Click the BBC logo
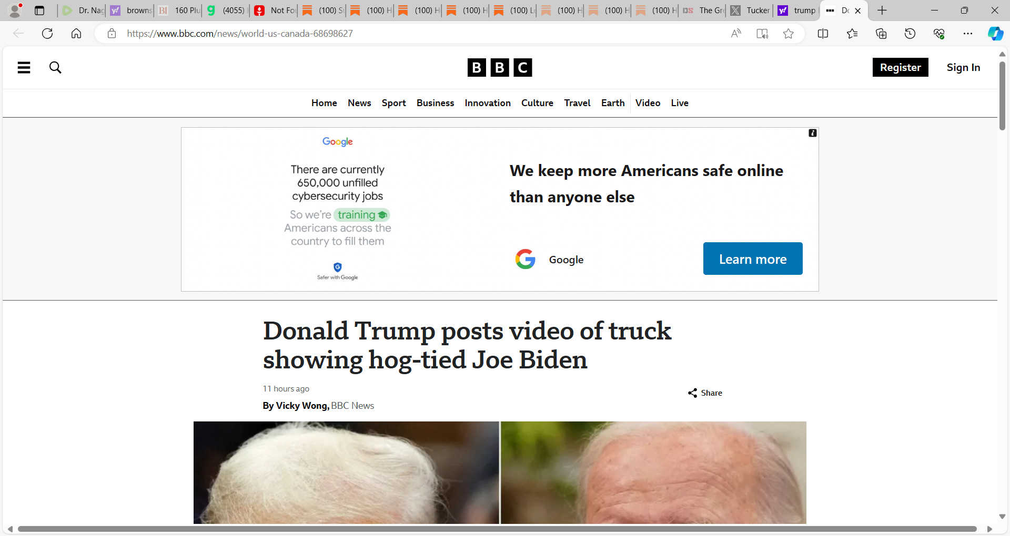 [500, 67]
